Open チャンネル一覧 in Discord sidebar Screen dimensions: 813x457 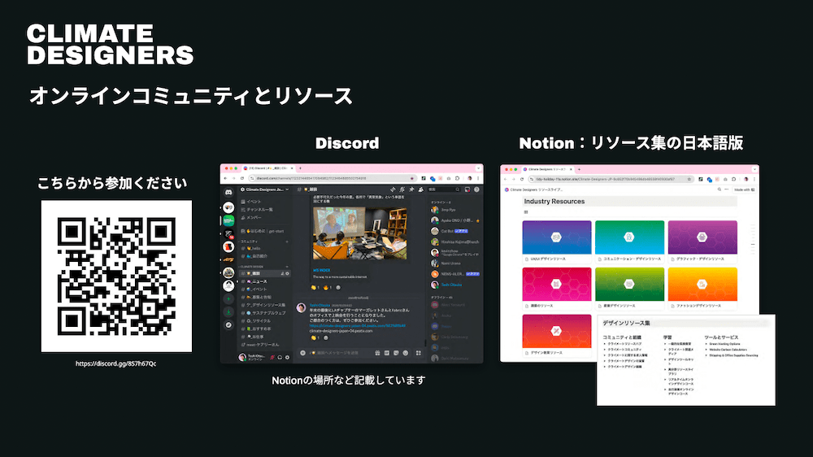pos(257,210)
